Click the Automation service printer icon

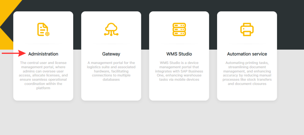247,29
